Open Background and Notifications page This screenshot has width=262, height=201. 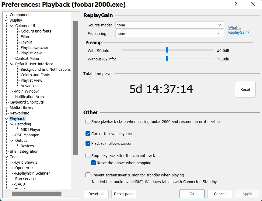[46, 69]
